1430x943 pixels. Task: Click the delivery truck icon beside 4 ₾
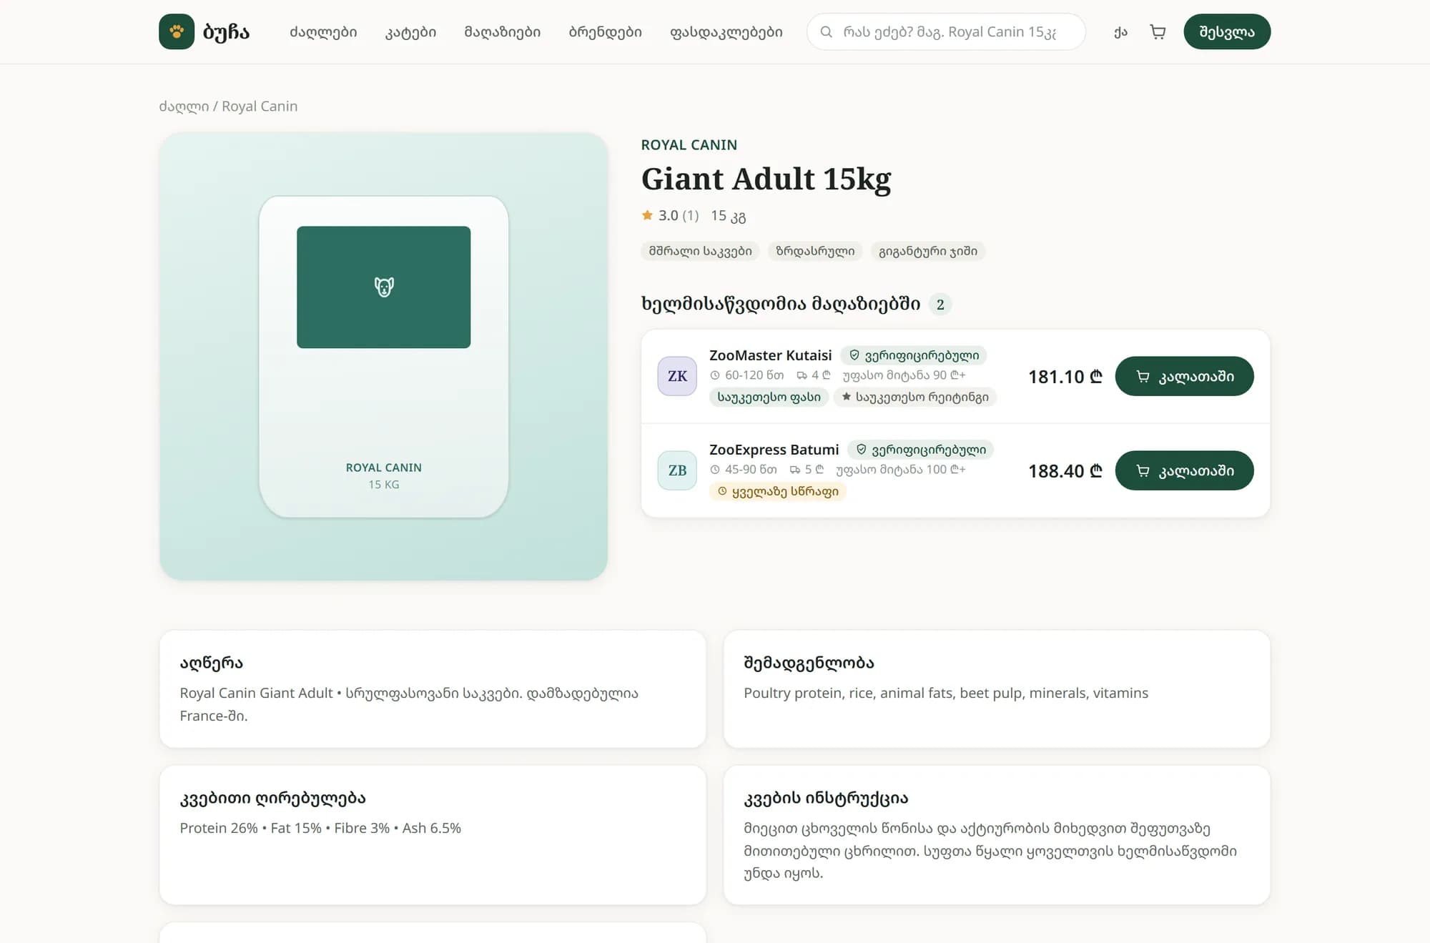tap(802, 375)
